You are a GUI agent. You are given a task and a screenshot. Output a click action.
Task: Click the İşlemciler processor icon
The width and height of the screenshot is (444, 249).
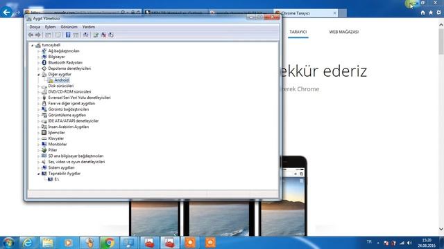[x=44, y=132]
